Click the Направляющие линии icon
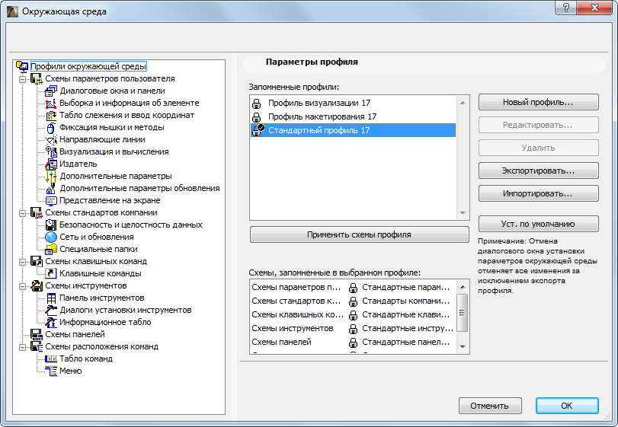The height and width of the screenshot is (427, 618). (x=51, y=140)
